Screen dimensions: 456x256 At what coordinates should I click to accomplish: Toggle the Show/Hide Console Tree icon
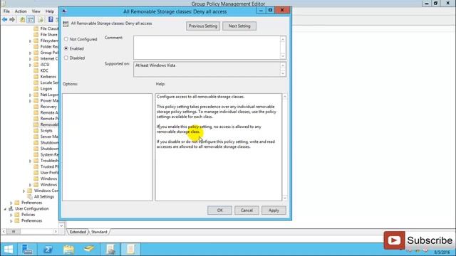point(31,19)
